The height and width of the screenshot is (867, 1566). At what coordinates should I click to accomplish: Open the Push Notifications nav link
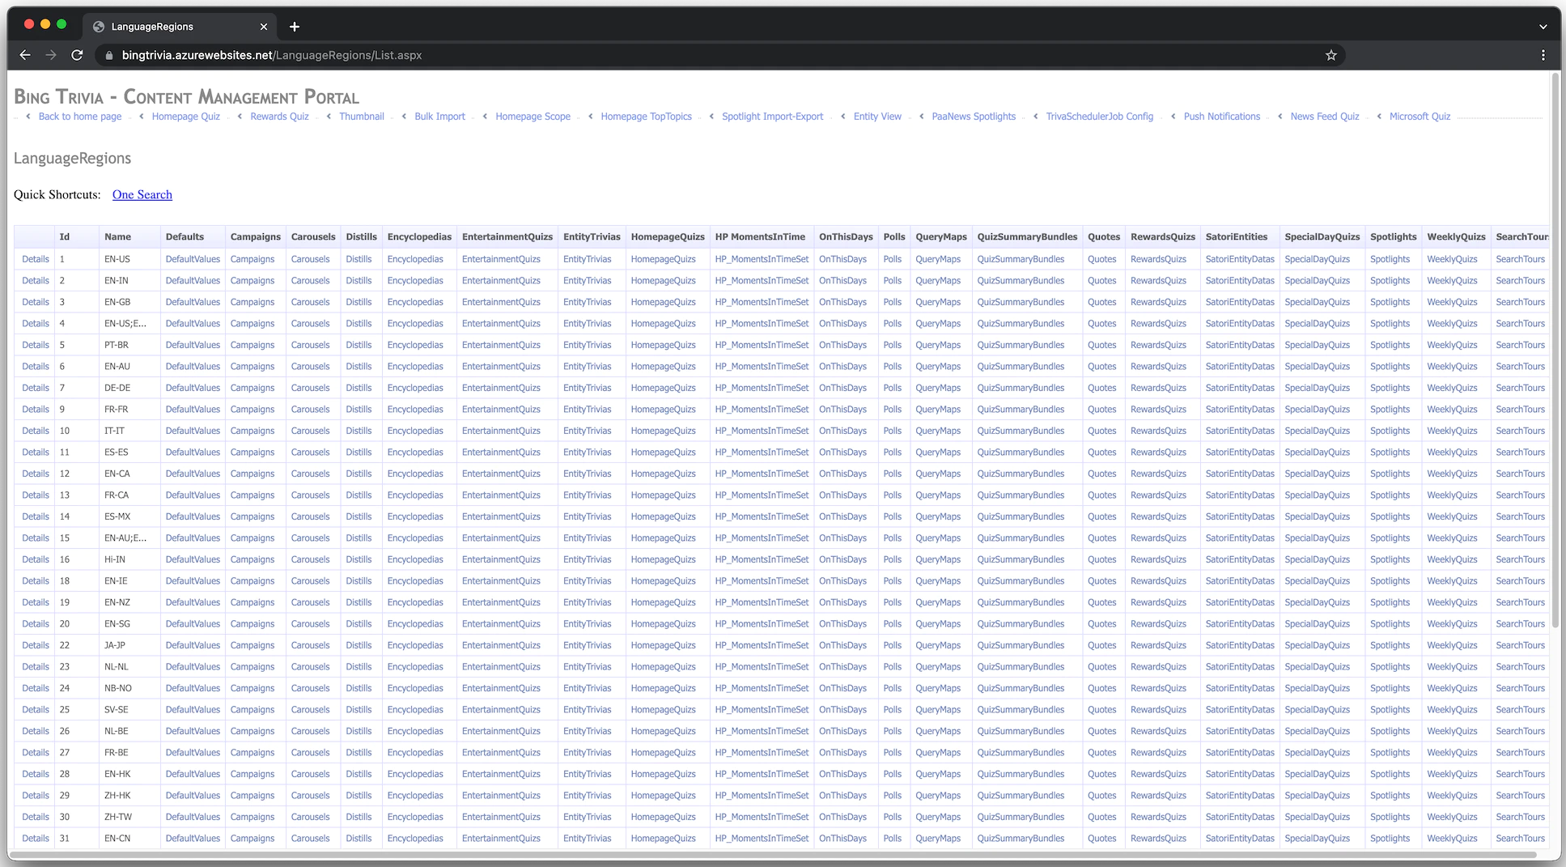1221,117
